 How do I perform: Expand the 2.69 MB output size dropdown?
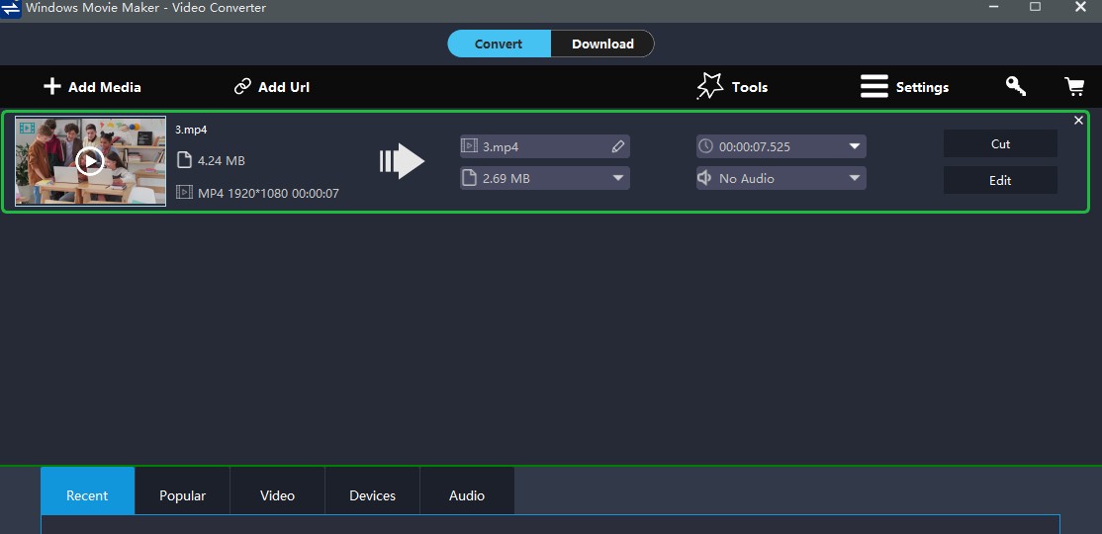[617, 178]
